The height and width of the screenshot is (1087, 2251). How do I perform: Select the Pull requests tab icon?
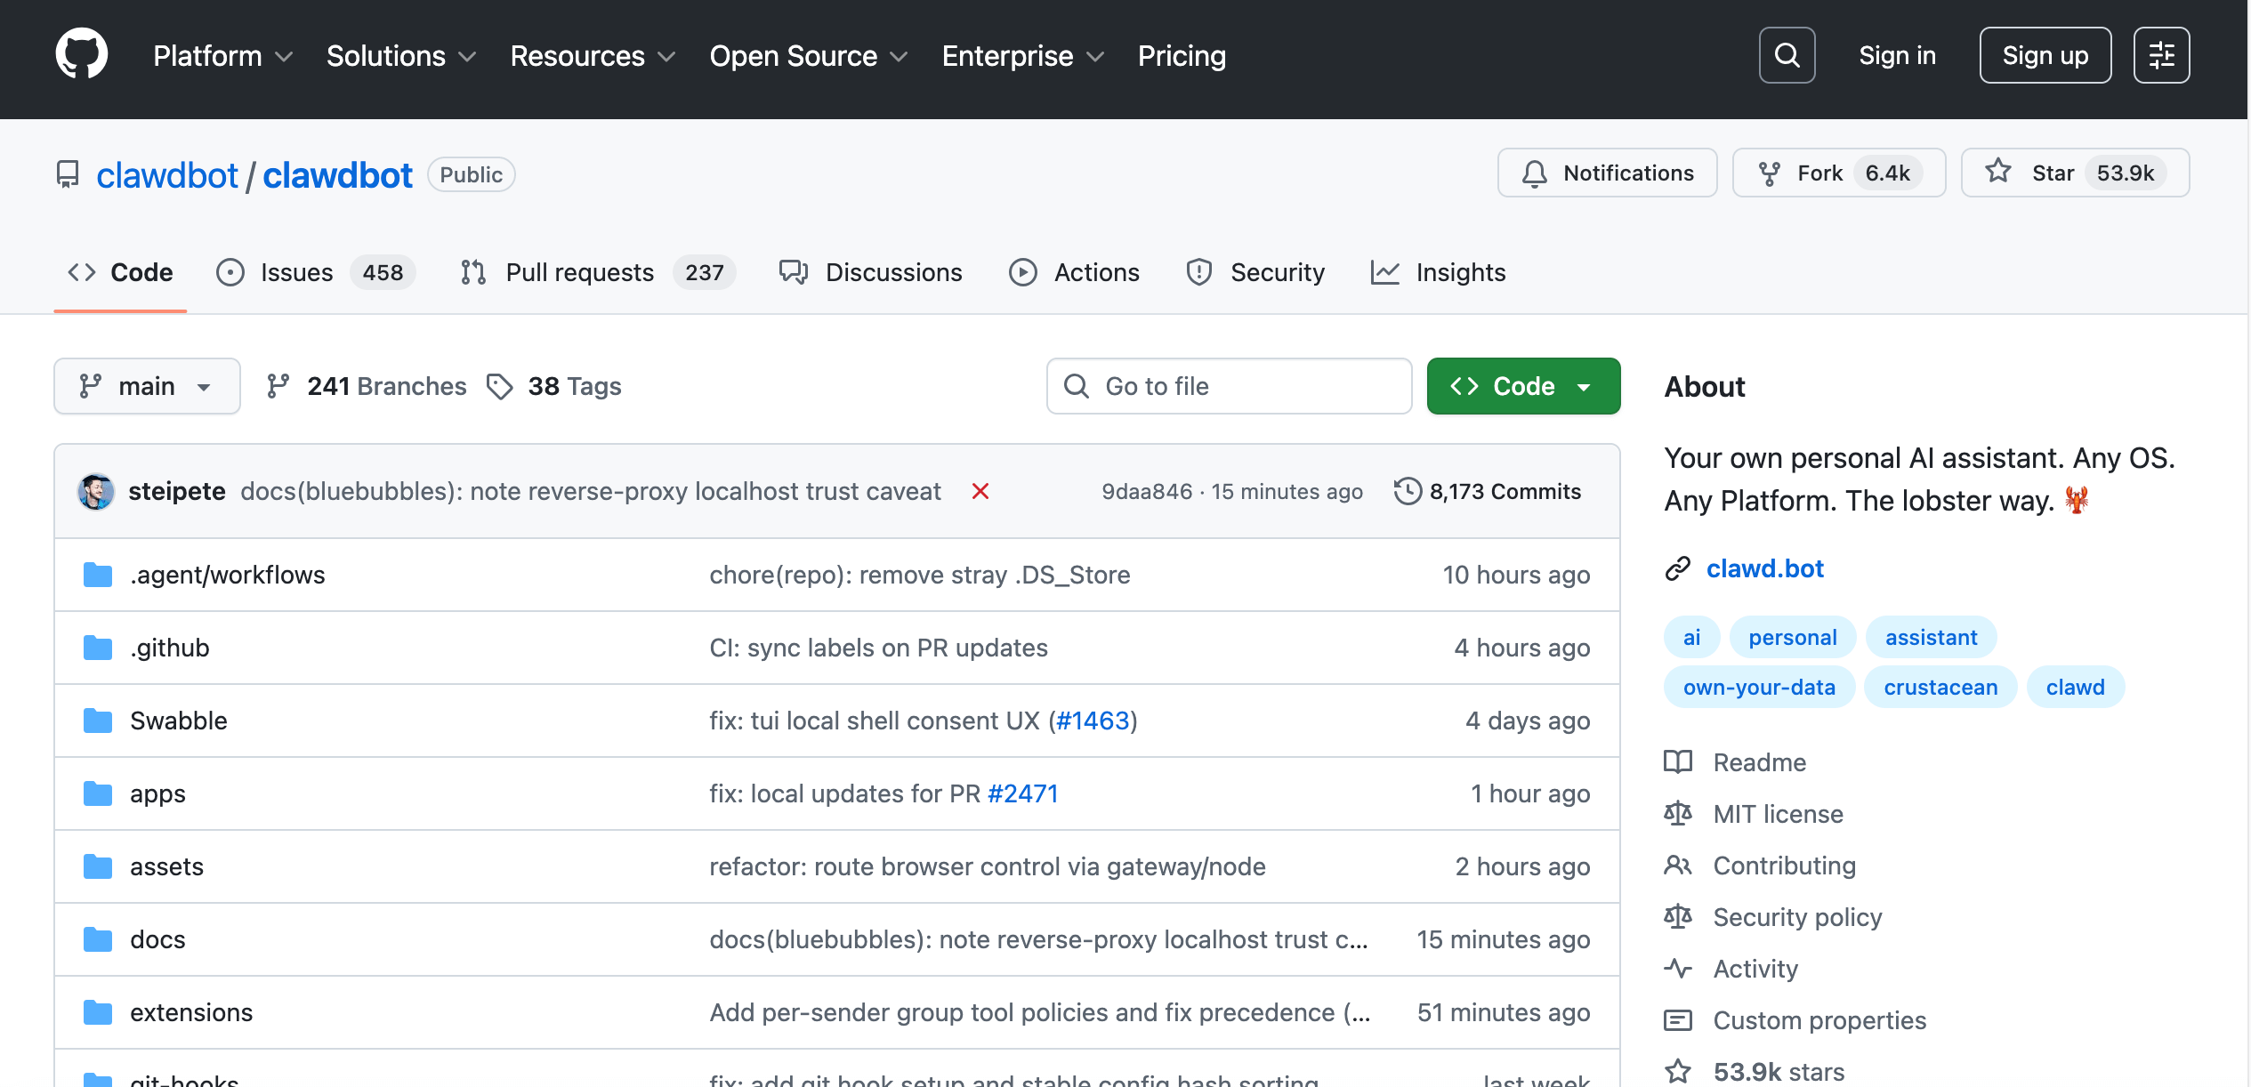pyautogui.click(x=472, y=272)
